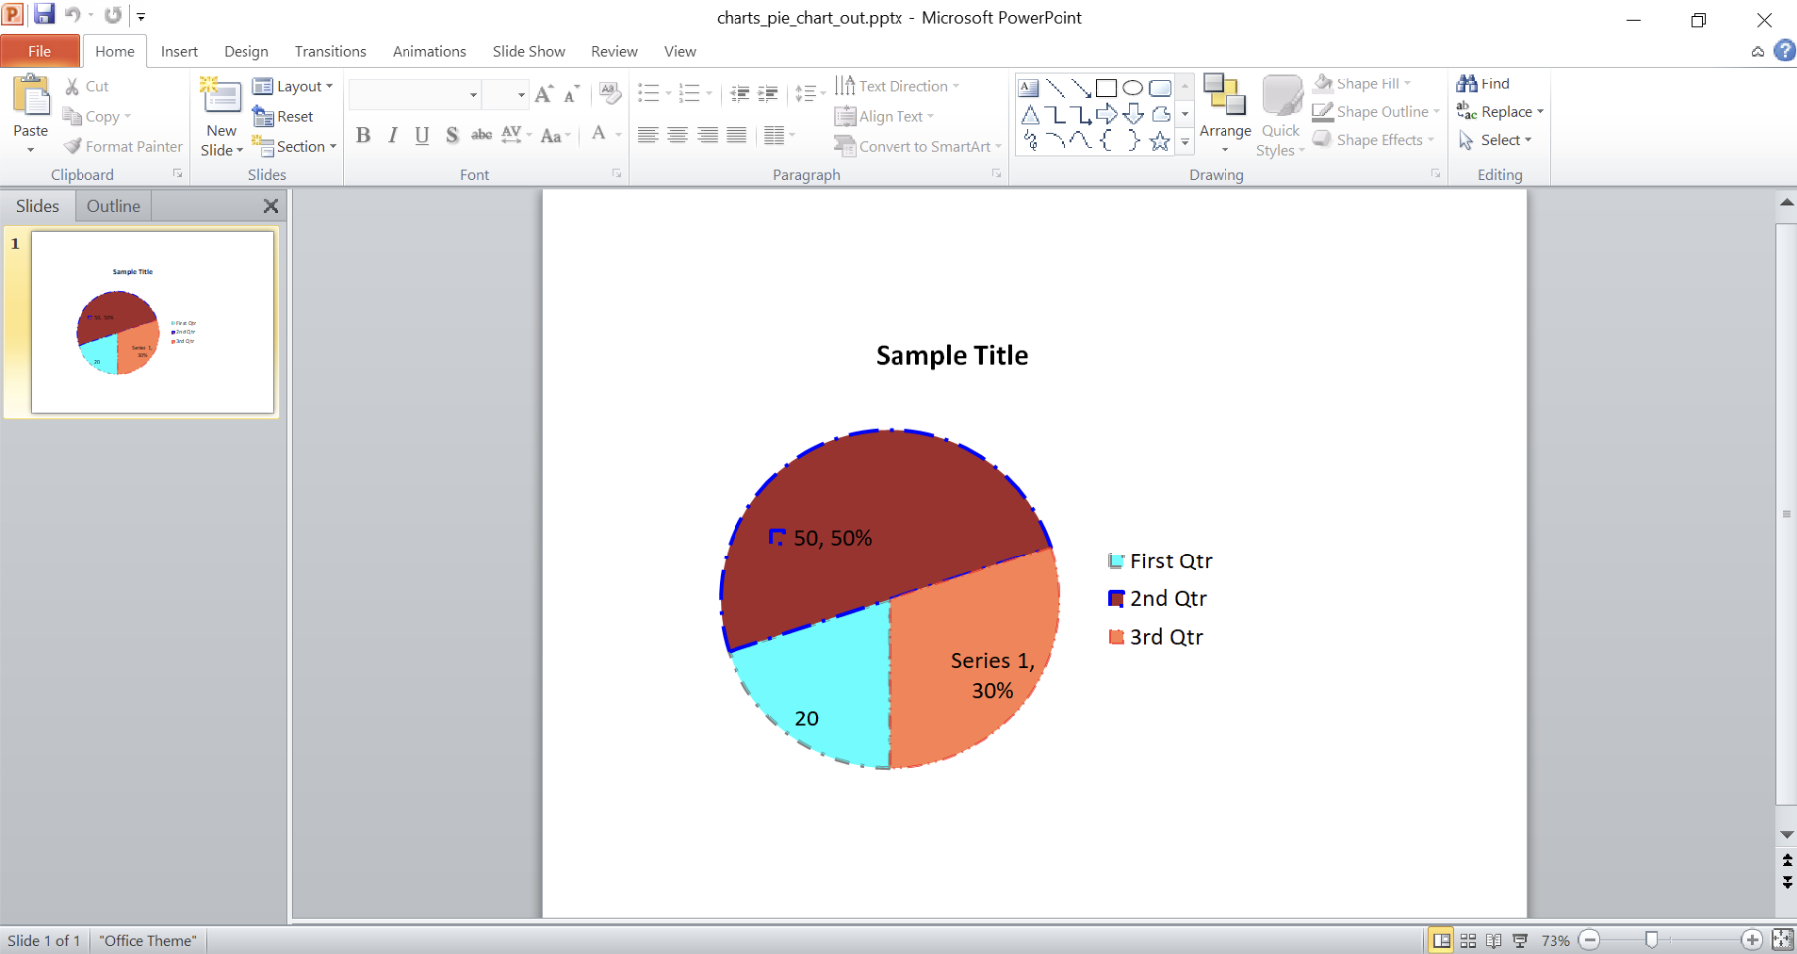Apply Quick Styles to the shape
Screen dimensions: 1797x954
tap(1280, 116)
